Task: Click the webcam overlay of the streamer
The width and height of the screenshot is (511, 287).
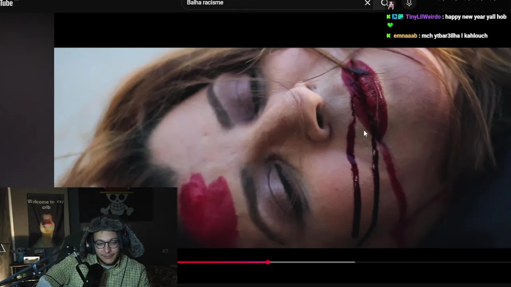Action: tap(89, 237)
